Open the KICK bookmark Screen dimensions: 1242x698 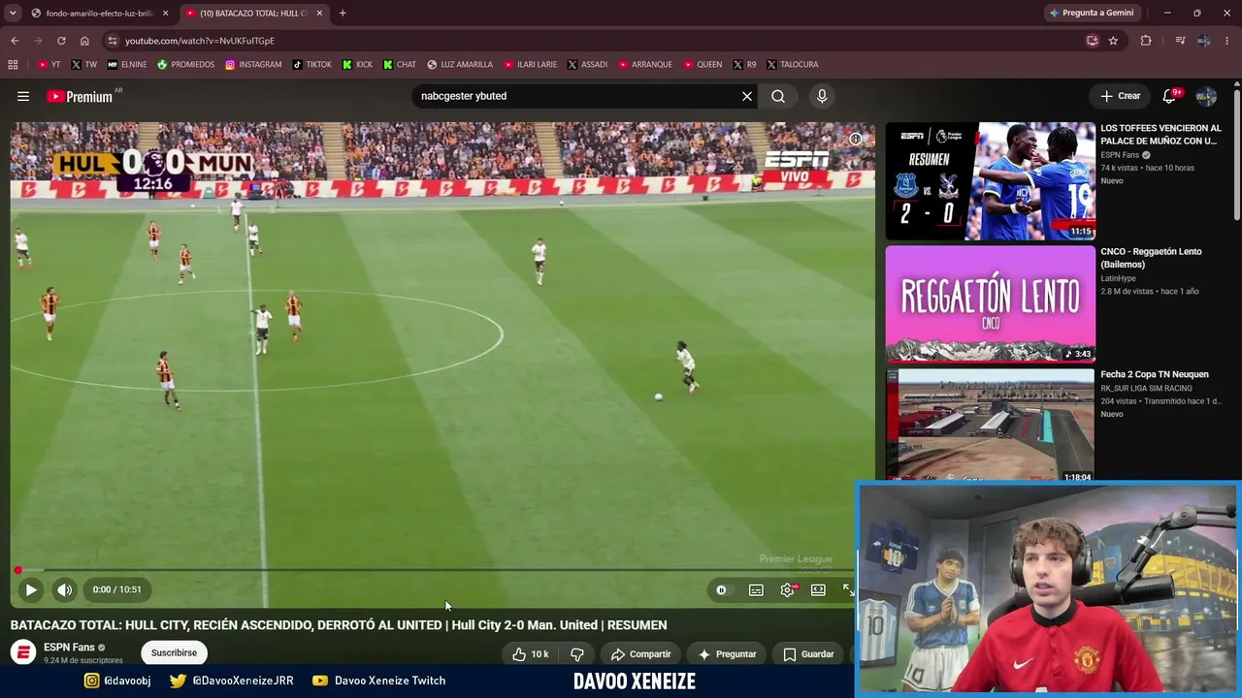pos(357,65)
